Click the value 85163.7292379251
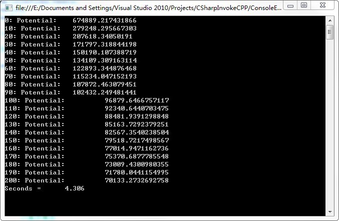The height and width of the screenshot is (221, 339). (x=137, y=124)
